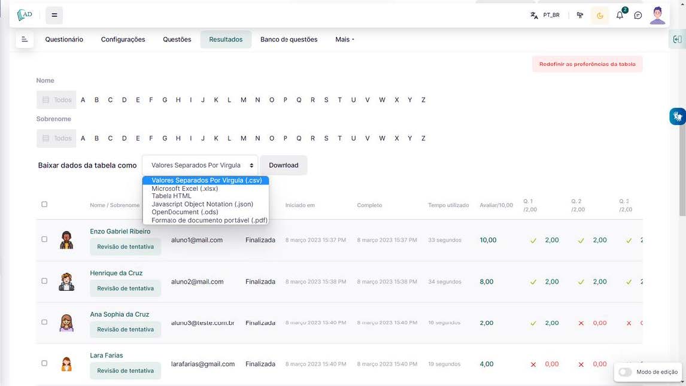Expand the Mais menu
Screen dimensions: 686x386
(345, 39)
